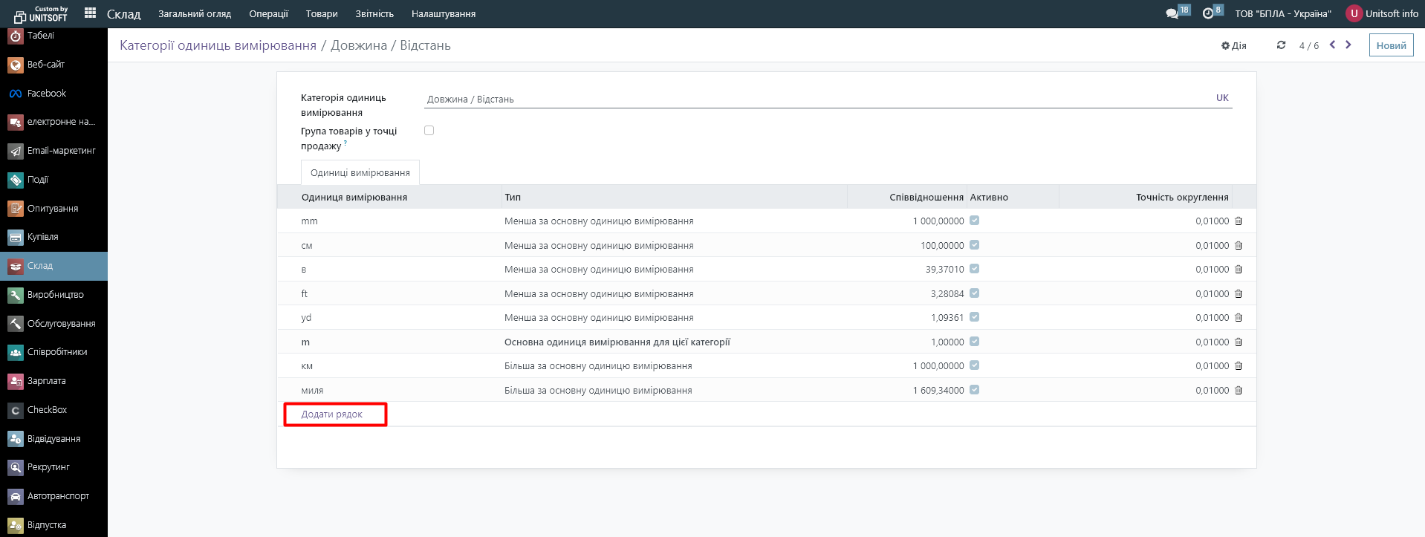This screenshot has width=1425, height=537.
Task: Expand the Операції menu
Action: (268, 13)
